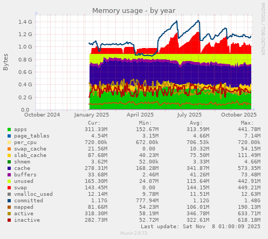
Task: Click the navy committed legend swatch
Action: [x=9, y=201]
